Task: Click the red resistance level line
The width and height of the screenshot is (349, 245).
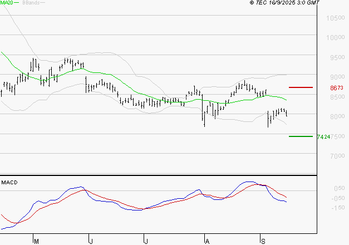Action: coord(301,87)
